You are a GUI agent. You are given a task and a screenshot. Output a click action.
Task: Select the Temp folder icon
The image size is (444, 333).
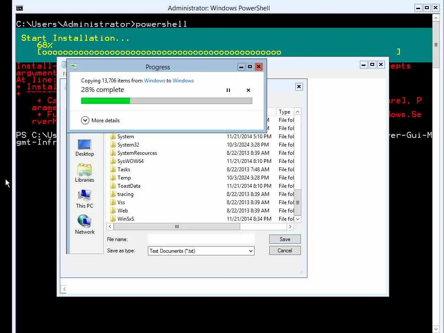113,177
